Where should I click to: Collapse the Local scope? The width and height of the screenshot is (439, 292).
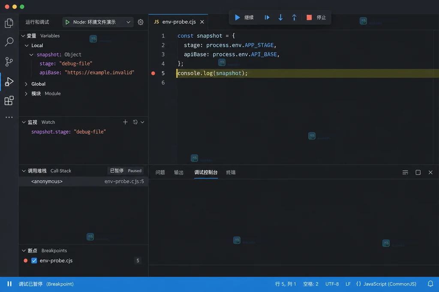tap(27, 45)
